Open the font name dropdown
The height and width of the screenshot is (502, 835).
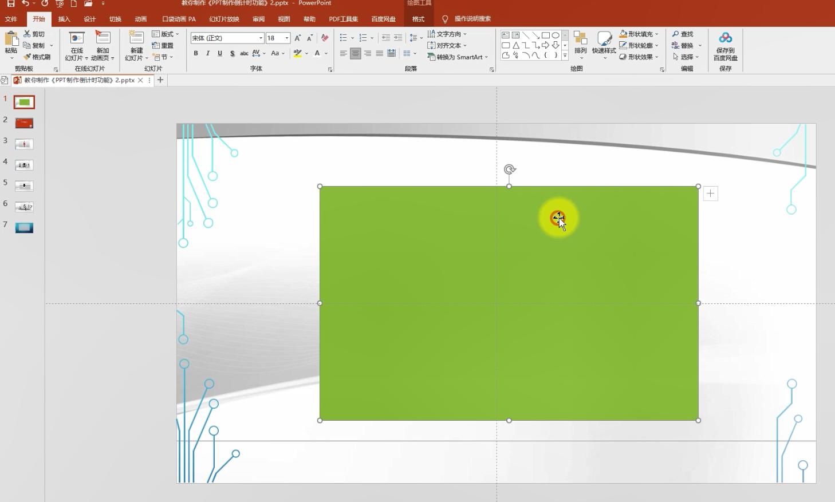tap(261, 38)
